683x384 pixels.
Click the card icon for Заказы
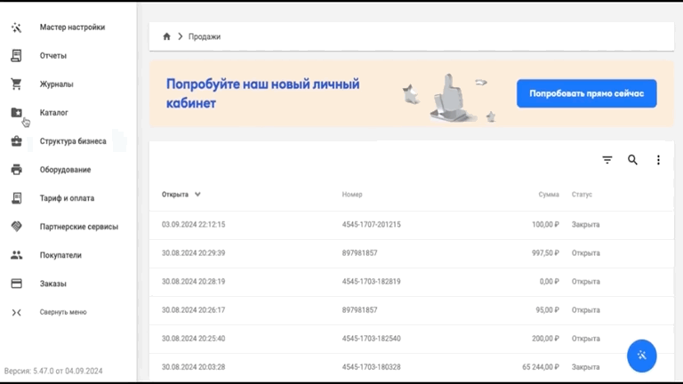(17, 284)
